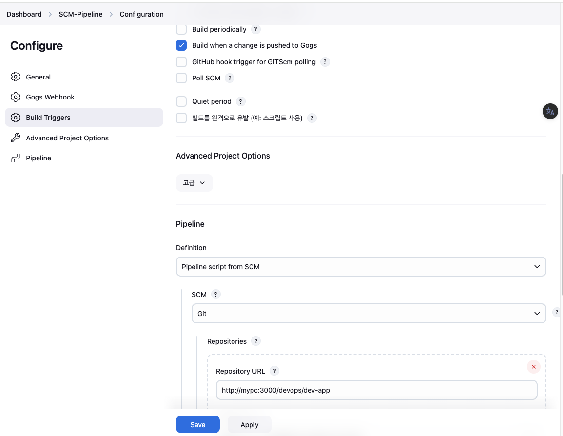
Task: Click the Save button
Action: [x=197, y=425]
